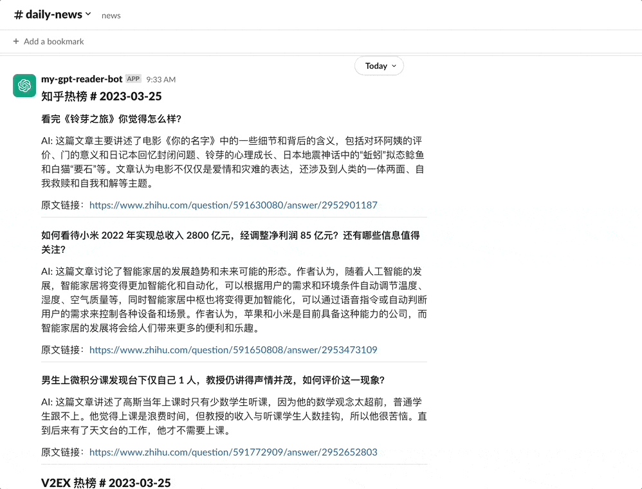Open my-gpt-reader-bot sender name profile
The height and width of the screenshot is (489, 642).
82,79
